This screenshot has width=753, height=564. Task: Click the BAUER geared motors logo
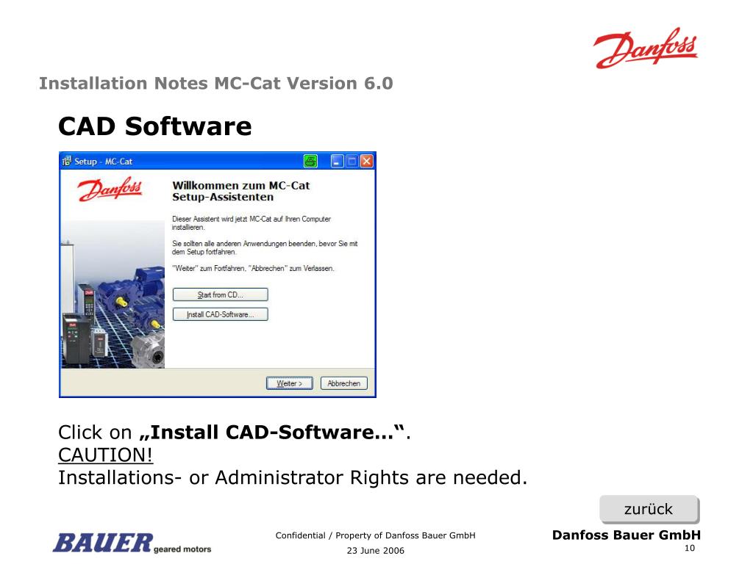point(132,543)
